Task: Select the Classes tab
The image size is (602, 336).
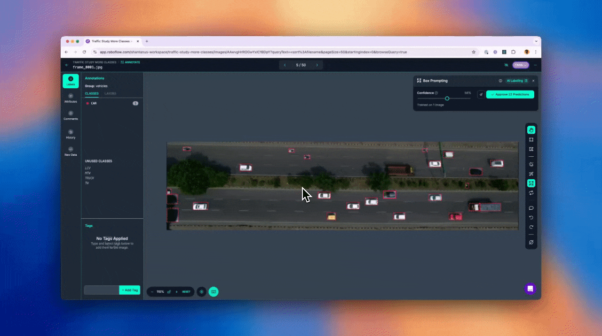Action: click(x=92, y=93)
